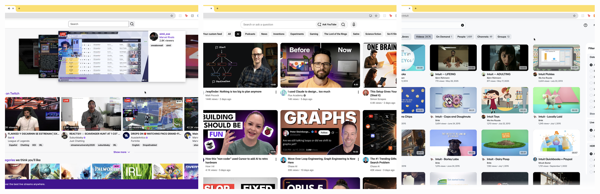The width and height of the screenshot is (600, 194).
Task: Open Chase AI avatar beside Graph Engineering video
Action: [283, 160]
